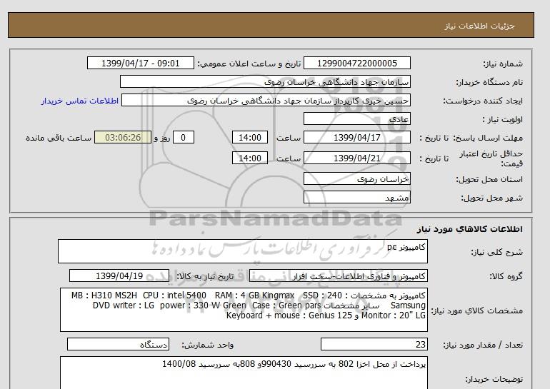Screen dimensions: 550x389
Task: Select the text ساعت باقی مانده
Action: pos(59,138)
